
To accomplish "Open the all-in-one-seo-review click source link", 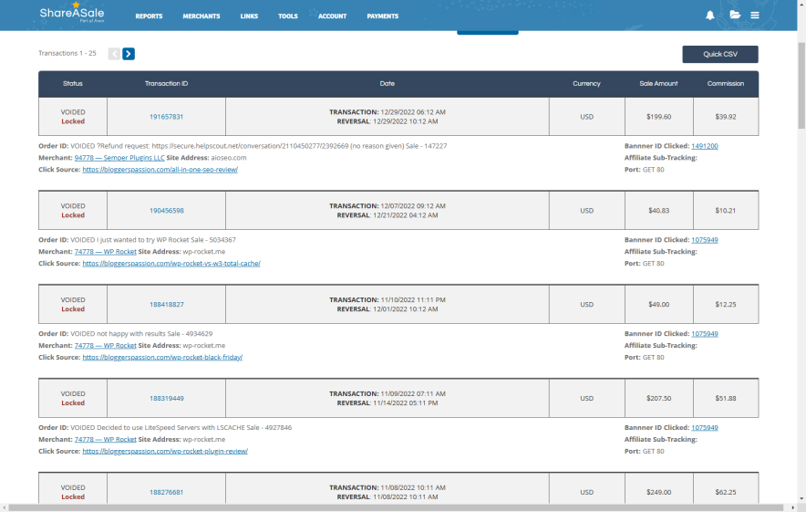I will (160, 170).
